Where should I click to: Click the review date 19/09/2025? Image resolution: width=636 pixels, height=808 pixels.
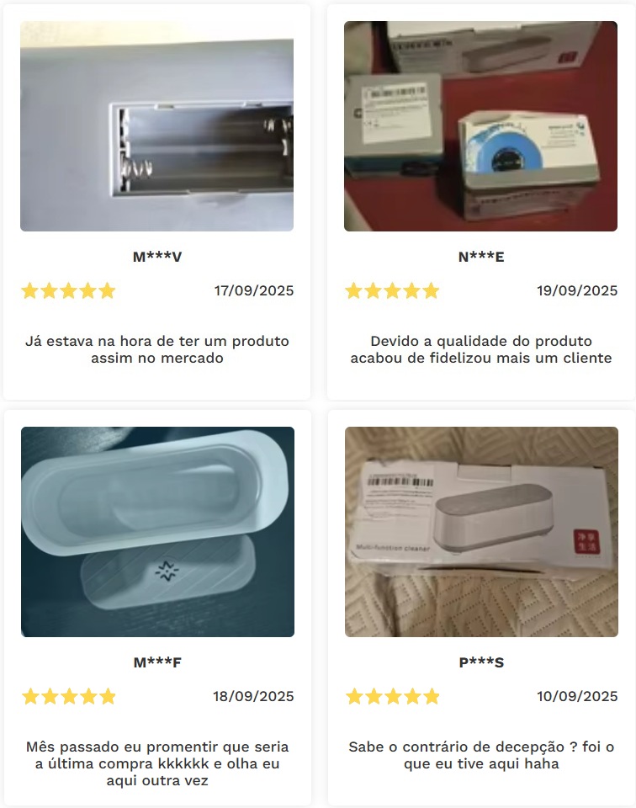577,290
